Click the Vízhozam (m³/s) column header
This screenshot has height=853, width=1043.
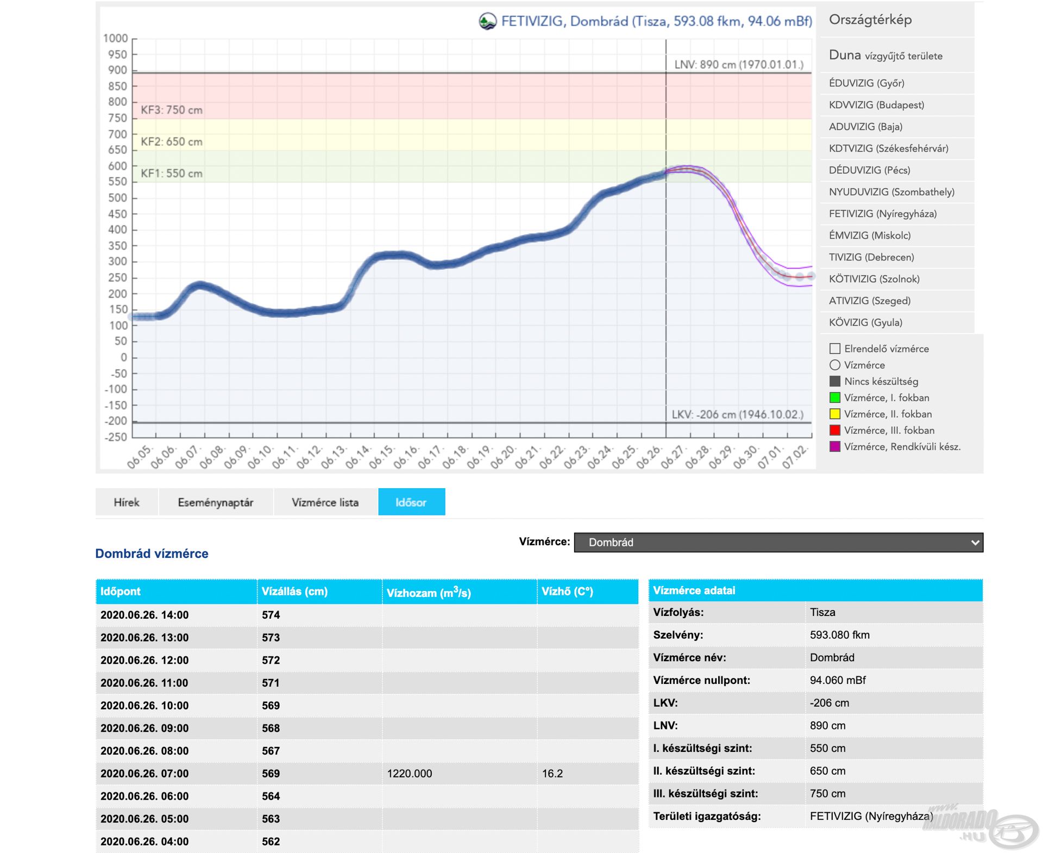tap(460, 592)
